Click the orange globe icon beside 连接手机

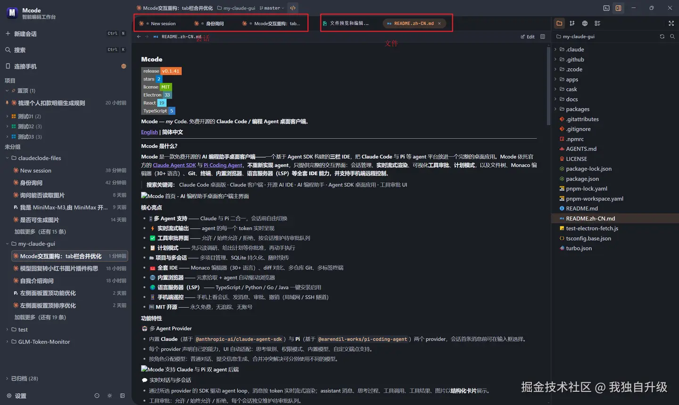[x=124, y=66]
